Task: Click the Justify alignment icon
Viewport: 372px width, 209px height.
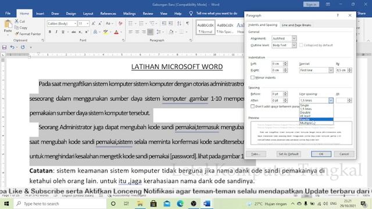Action: click(x=150, y=32)
